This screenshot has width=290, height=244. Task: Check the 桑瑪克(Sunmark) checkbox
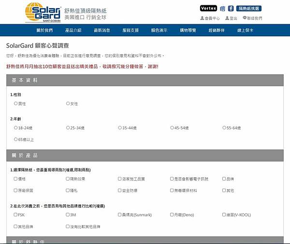click(120, 214)
